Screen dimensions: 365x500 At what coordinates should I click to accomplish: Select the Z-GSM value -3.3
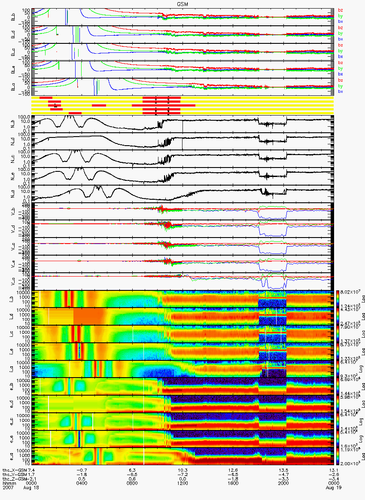point(283,479)
